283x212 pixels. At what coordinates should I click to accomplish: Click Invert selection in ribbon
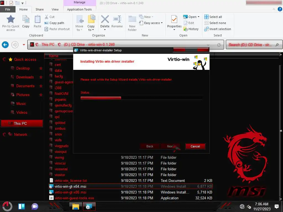click(218, 29)
